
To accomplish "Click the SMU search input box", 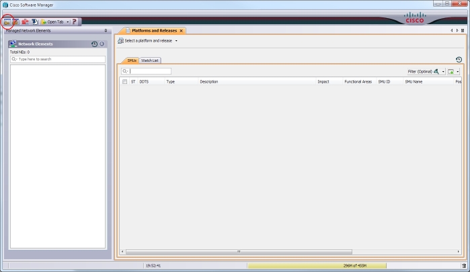I will 147,71.
